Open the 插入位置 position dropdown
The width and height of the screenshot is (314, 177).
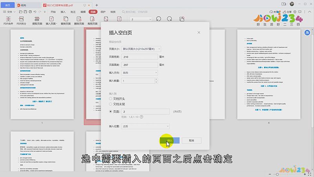(145, 126)
